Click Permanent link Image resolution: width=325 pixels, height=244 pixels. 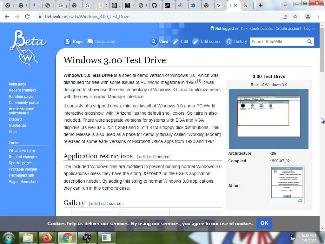[x=21, y=175]
